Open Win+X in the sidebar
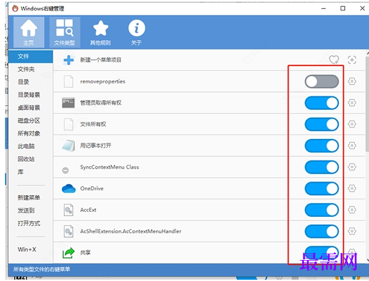This screenshot has height=281, width=369. (27, 250)
